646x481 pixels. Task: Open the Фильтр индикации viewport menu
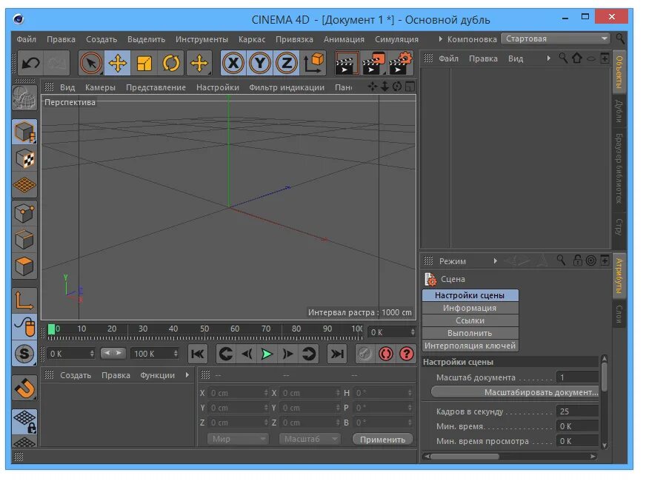tap(287, 87)
